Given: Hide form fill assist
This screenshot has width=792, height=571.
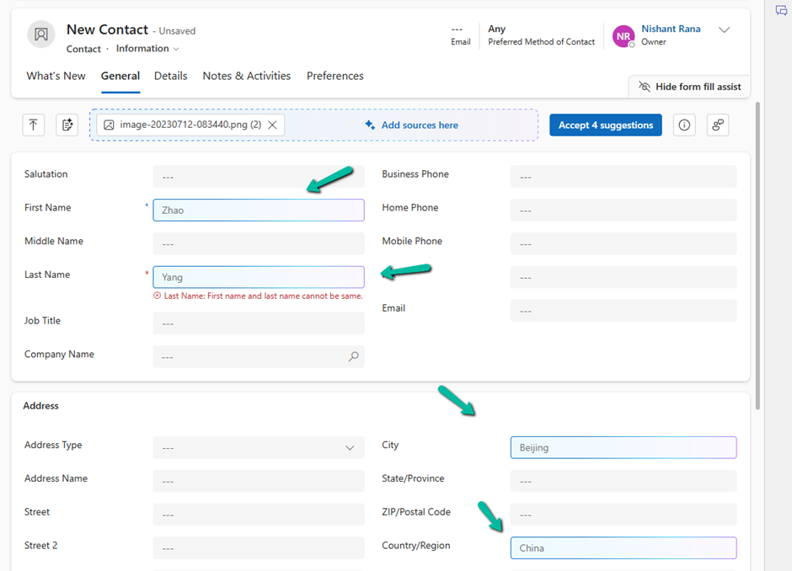Looking at the screenshot, I should click(690, 87).
